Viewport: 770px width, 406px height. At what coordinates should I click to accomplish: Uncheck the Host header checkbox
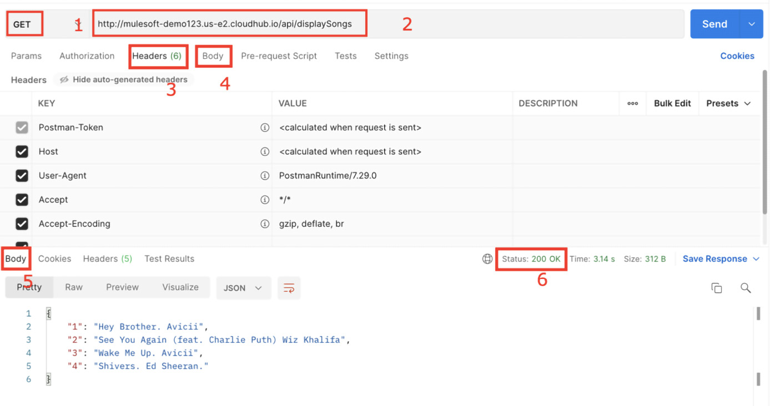coord(22,151)
